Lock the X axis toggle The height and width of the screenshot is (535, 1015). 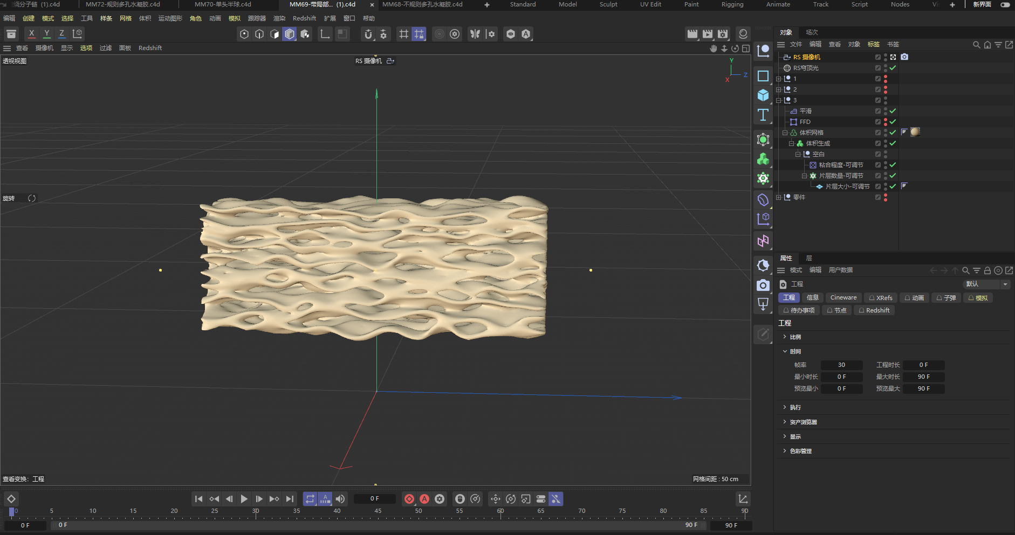click(32, 33)
